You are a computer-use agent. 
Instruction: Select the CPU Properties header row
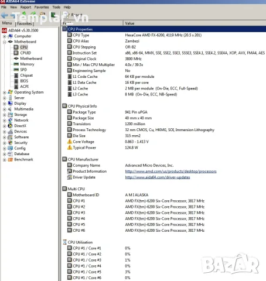pyautogui.click(x=164, y=29)
